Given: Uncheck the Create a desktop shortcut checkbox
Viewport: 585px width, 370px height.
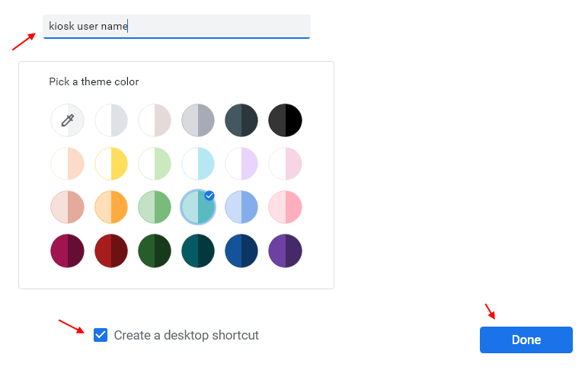Looking at the screenshot, I should tap(101, 335).
